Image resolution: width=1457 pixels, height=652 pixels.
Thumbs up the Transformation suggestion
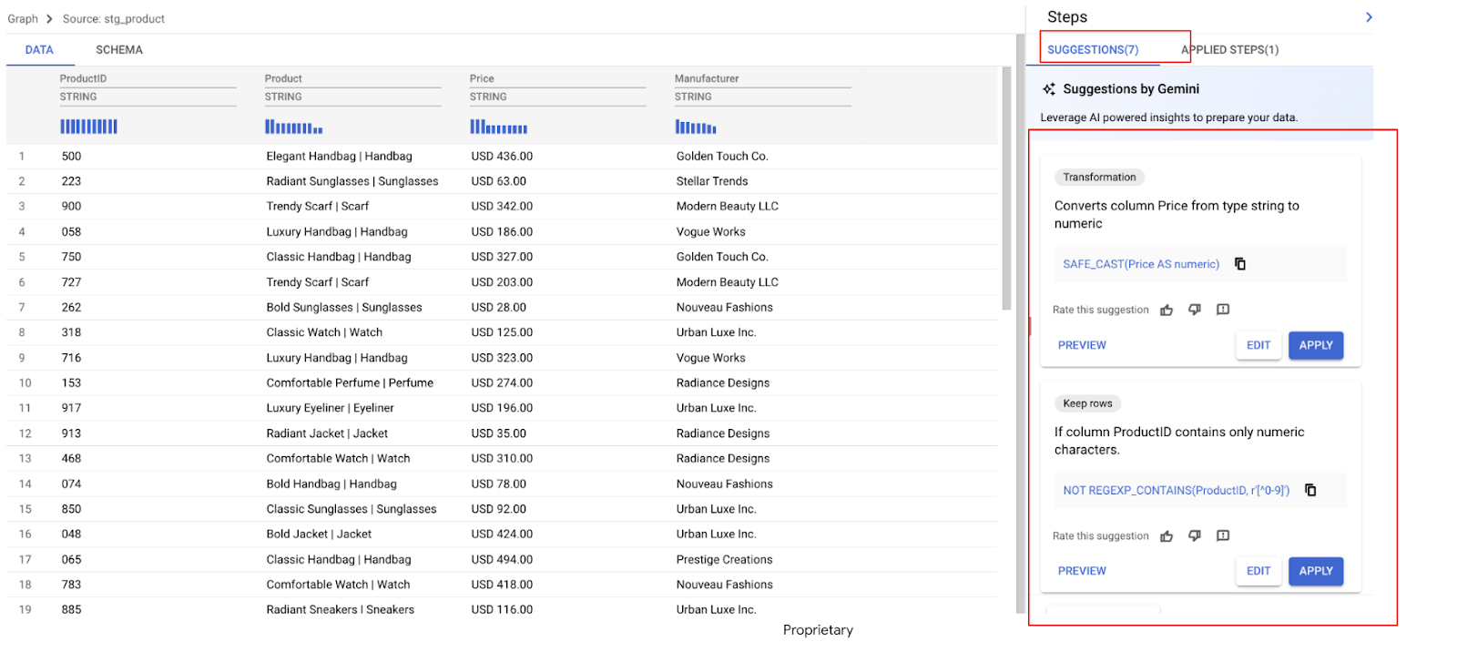(1167, 310)
